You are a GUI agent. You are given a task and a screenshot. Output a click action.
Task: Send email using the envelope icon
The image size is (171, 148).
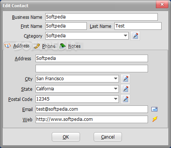(154, 109)
